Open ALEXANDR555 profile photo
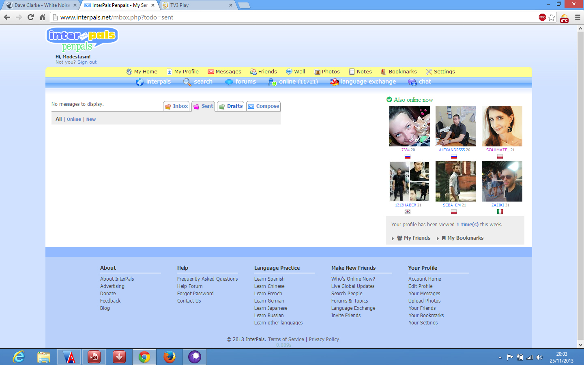 click(456, 126)
